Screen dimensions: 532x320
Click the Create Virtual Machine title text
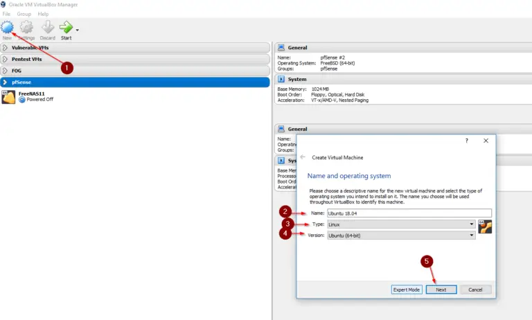click(337, 157)
